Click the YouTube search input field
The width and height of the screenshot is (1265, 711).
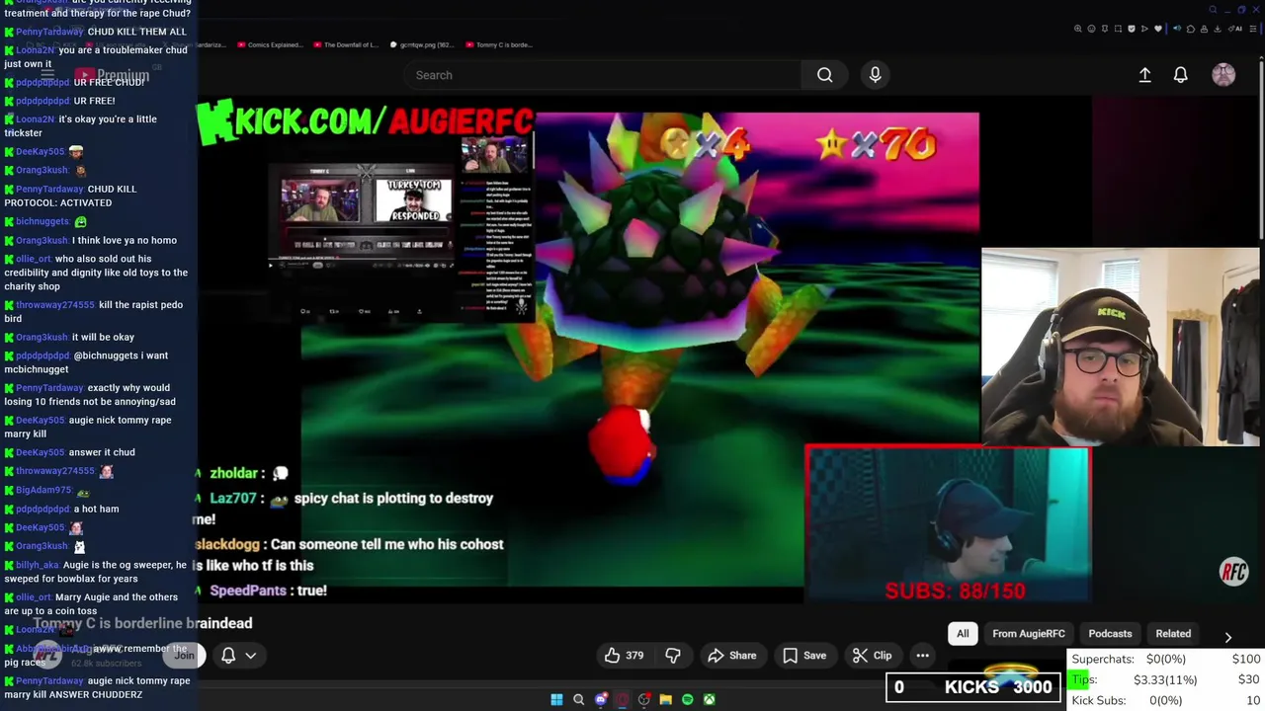603,75
